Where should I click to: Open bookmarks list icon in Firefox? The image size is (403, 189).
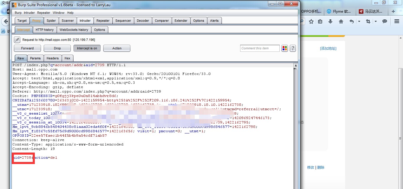(x=320, y=21)
